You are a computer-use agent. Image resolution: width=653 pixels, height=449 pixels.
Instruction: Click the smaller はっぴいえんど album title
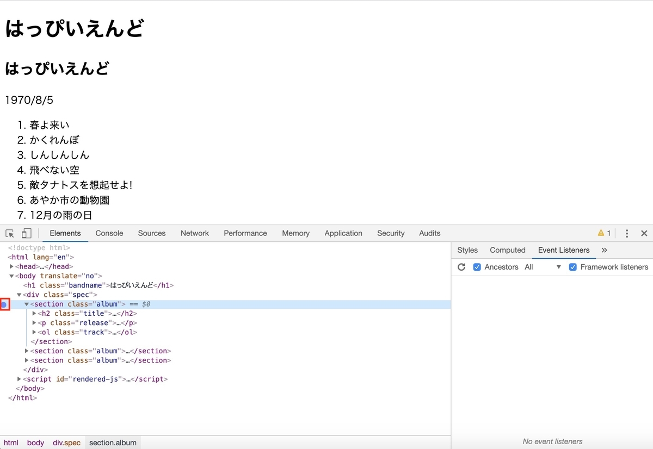(x=57, y=68)
